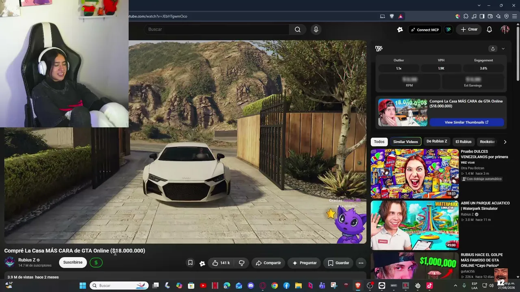Click the bookmark icon left of like button
Image resolution: width=520 pixels, height=292 pixels.
190,263
